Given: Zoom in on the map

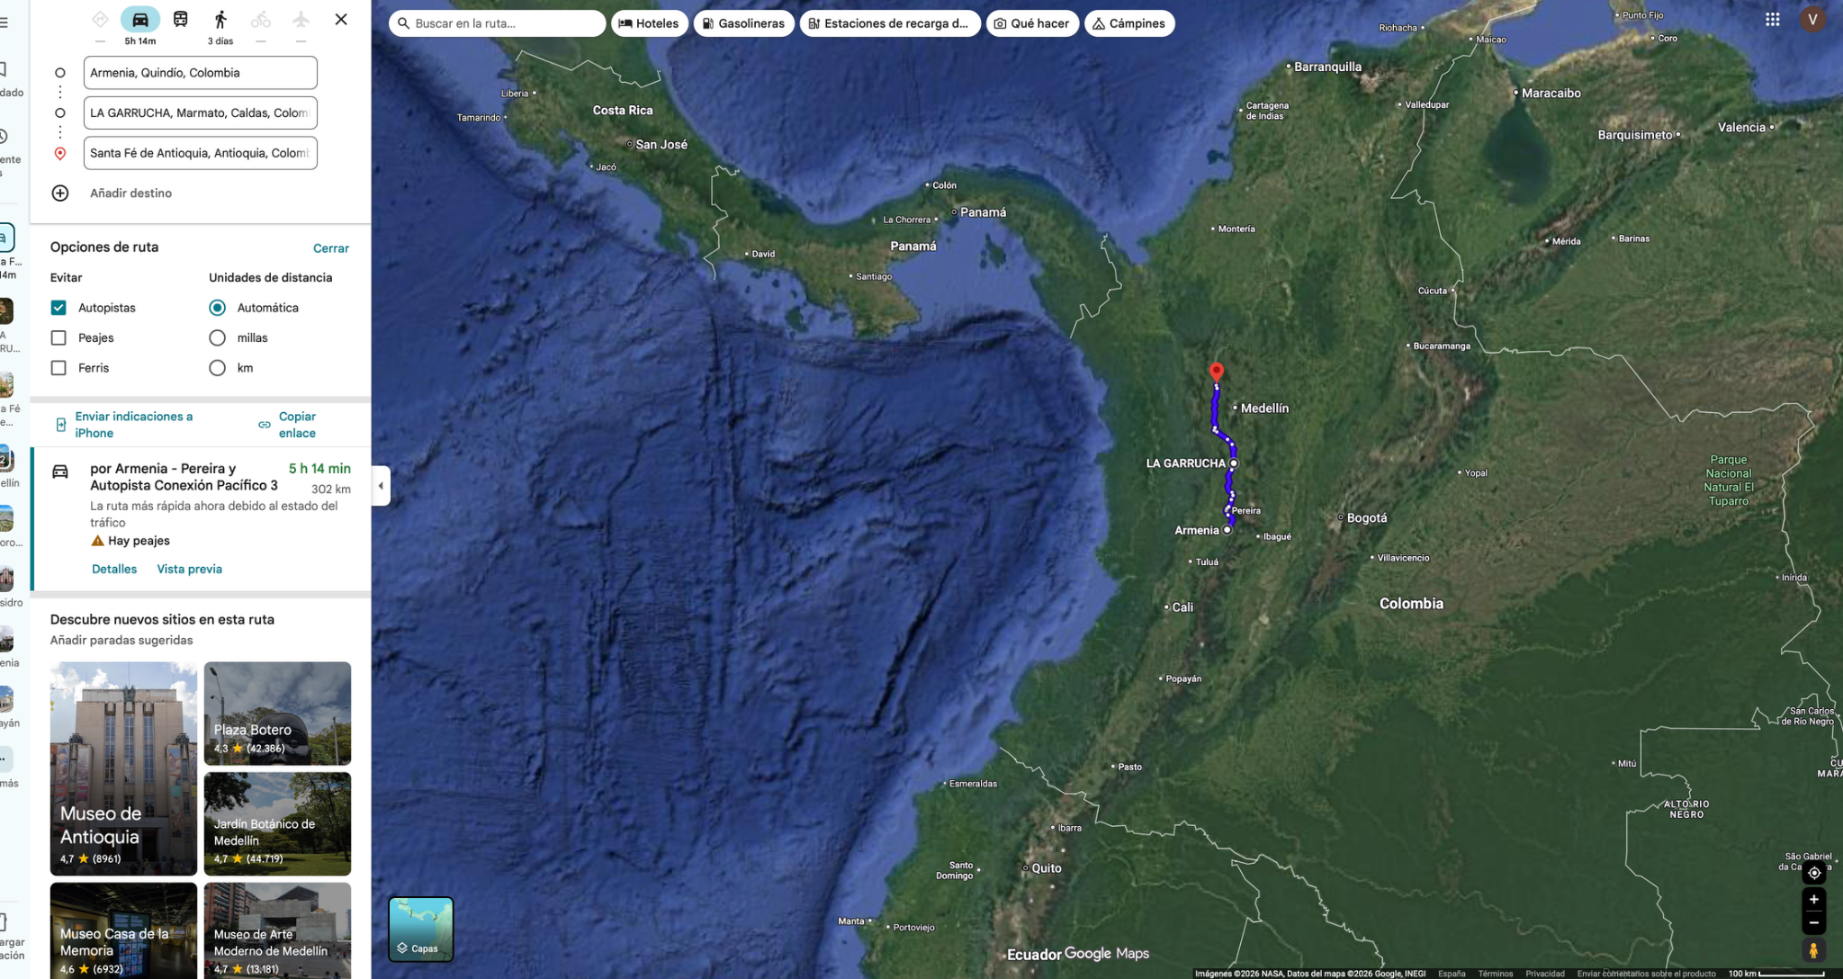Looking at the screenshot, I should [x=1813, y=899].
